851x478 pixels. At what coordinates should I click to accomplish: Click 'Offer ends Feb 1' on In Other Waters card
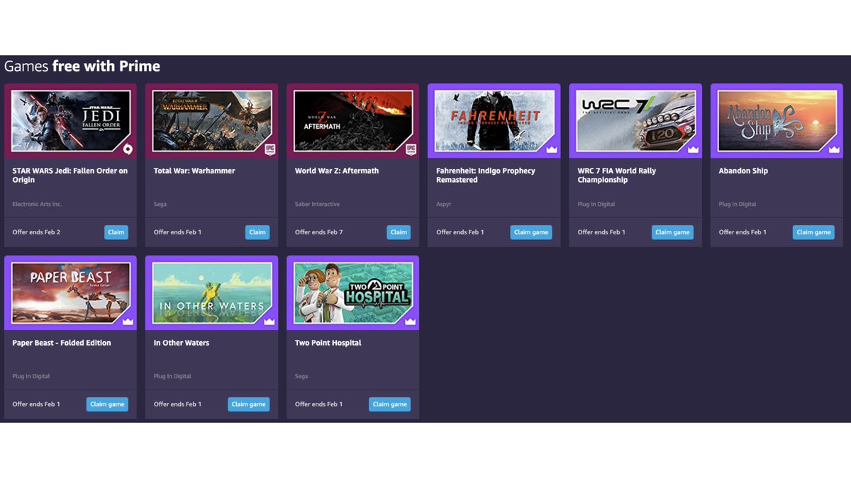point(177,404)
